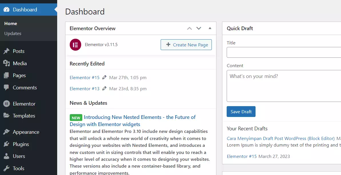Move Elementor Overview widget down with the arrow
The width and height of the screenshot is (341, 175).
[199, 28]
